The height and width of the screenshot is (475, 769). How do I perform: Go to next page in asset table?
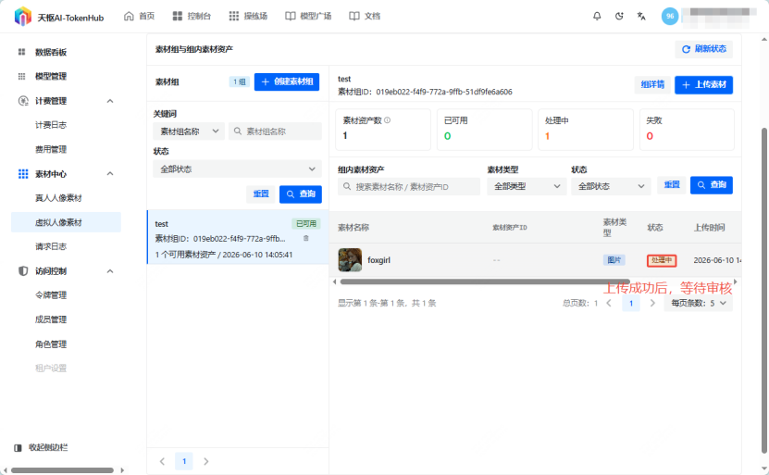(652, 304)
